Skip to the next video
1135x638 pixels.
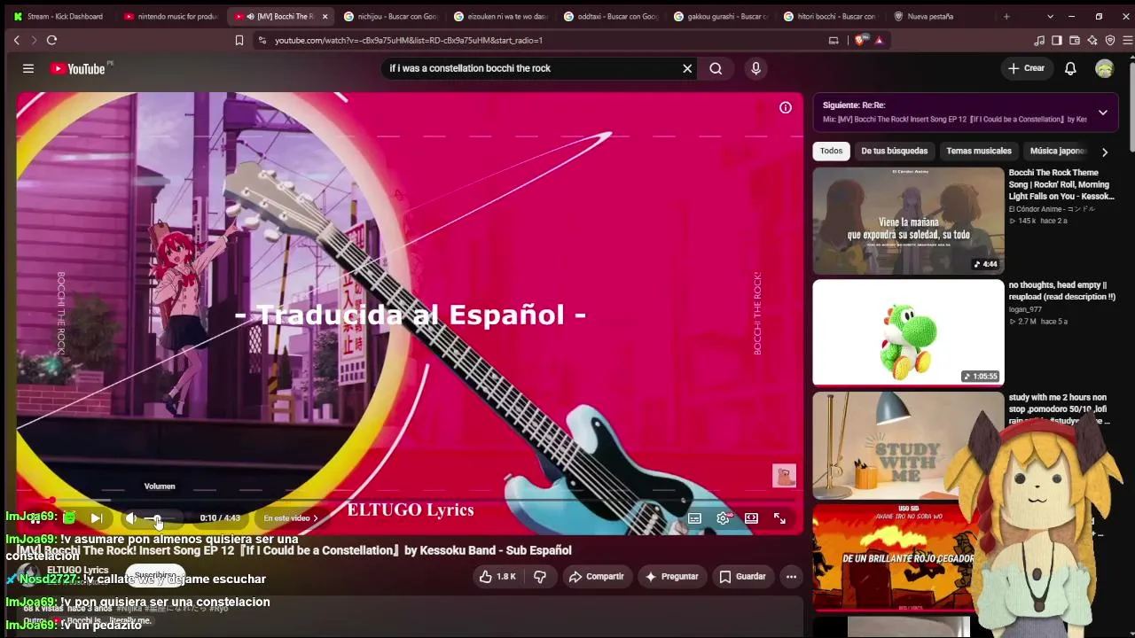point(97,518)
